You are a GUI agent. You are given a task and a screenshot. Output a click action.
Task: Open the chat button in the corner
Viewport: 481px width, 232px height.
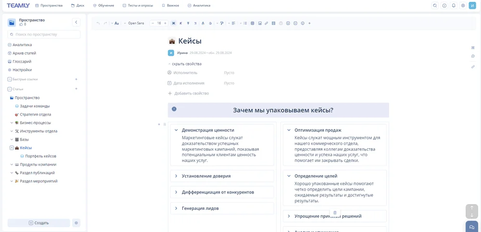pos(472,227)
